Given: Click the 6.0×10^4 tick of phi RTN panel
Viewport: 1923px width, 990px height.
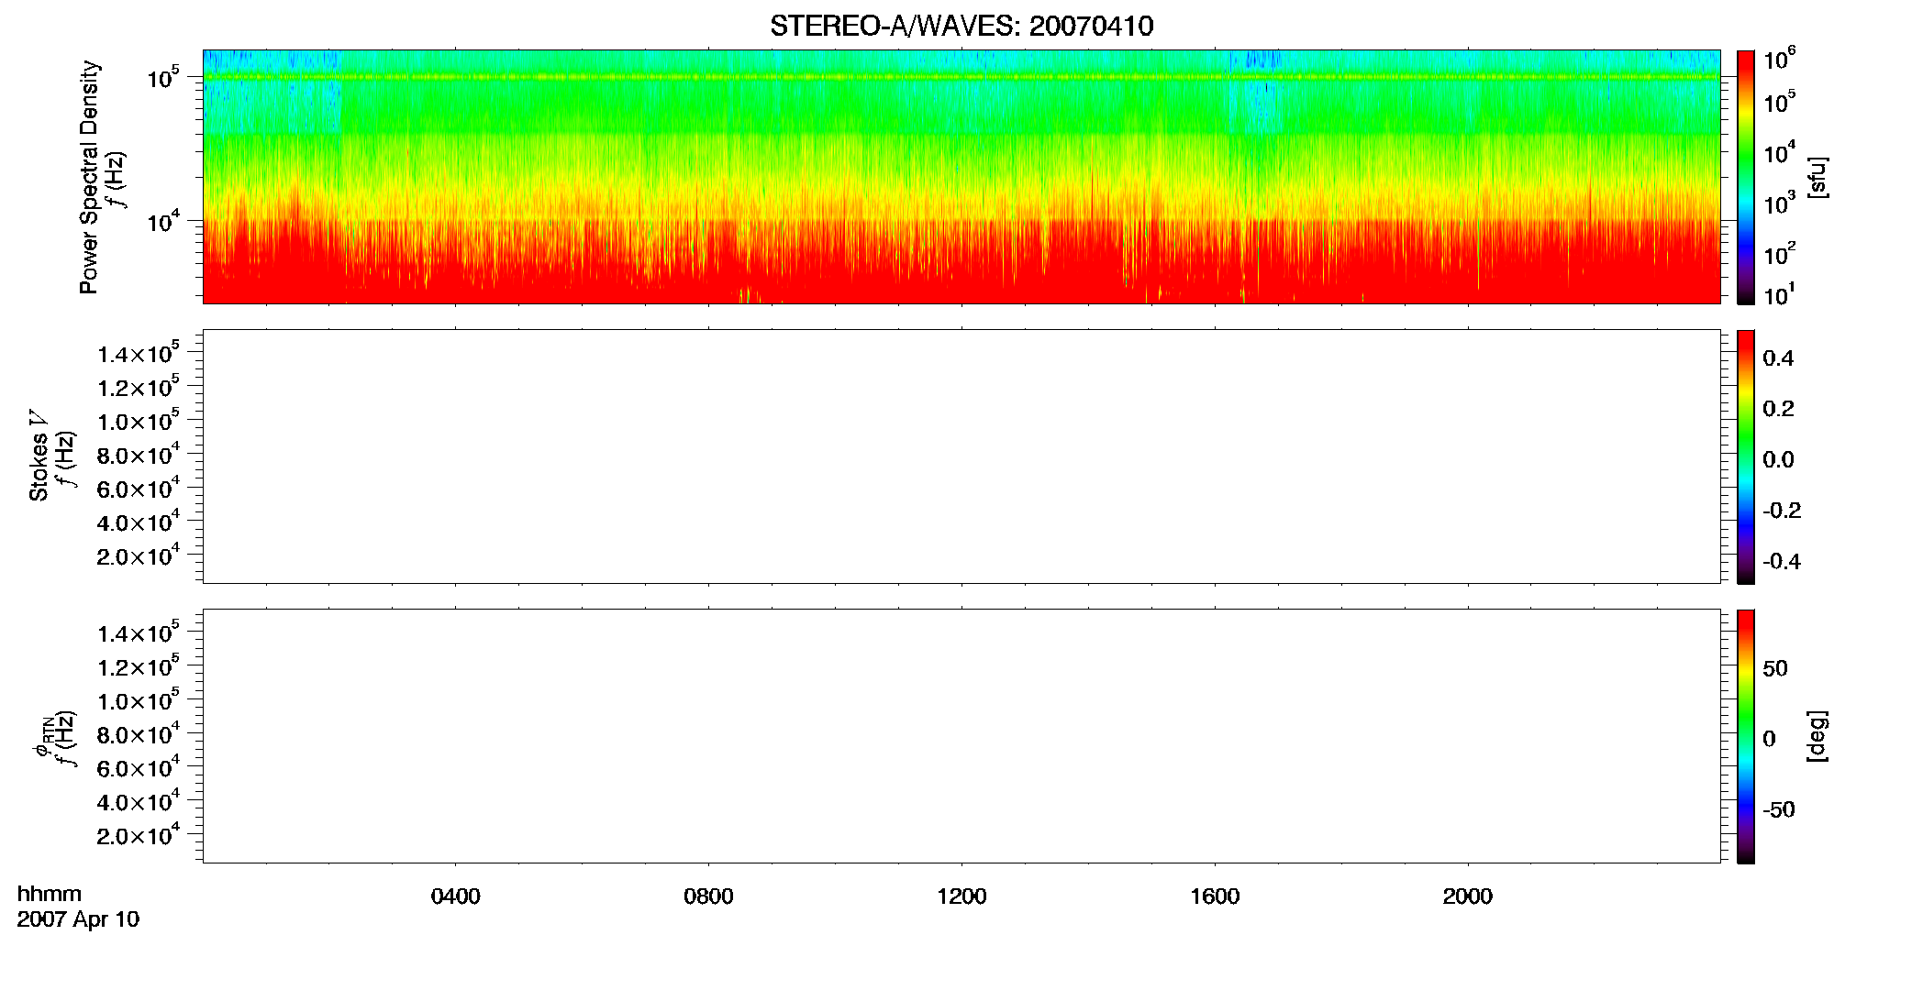Looking at the screenshot, I should point(139,767).
